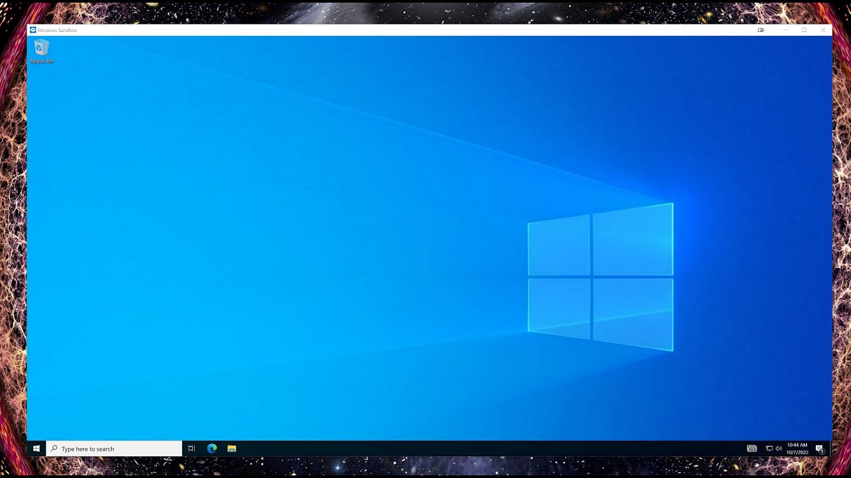Image resolution: width=851 pixels, height=478 pixels.
Task: Open the Windows Start menu
Action: 37,449
